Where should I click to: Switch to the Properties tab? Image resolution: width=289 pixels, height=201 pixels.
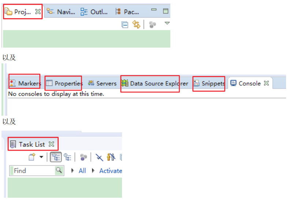tap(64, 83)
